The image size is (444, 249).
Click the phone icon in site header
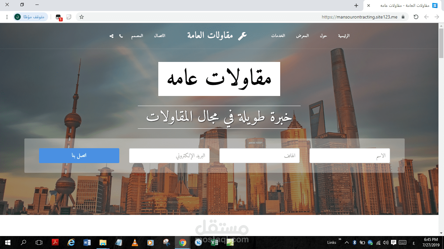coord(121,36)
